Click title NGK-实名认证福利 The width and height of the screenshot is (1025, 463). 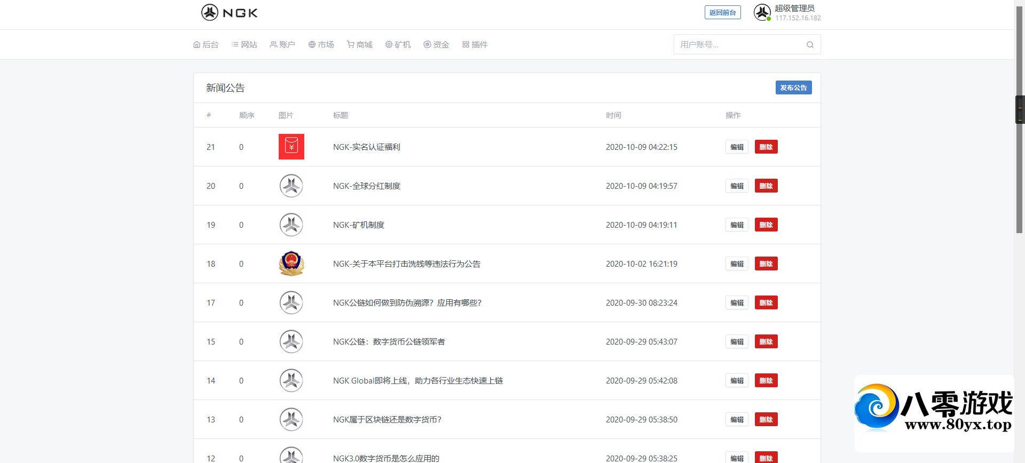click(x=367, y=147)
